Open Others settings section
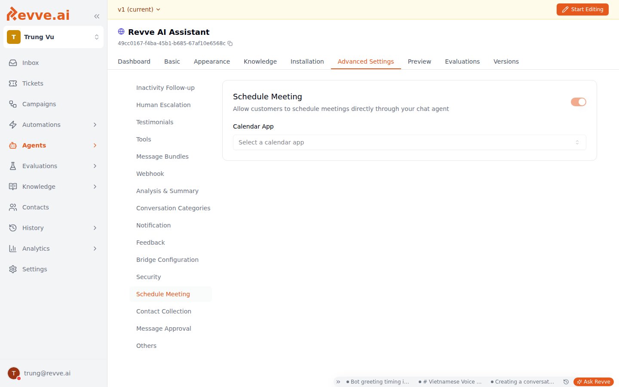This screenshot has height=387, width=619. coord(171,346)
